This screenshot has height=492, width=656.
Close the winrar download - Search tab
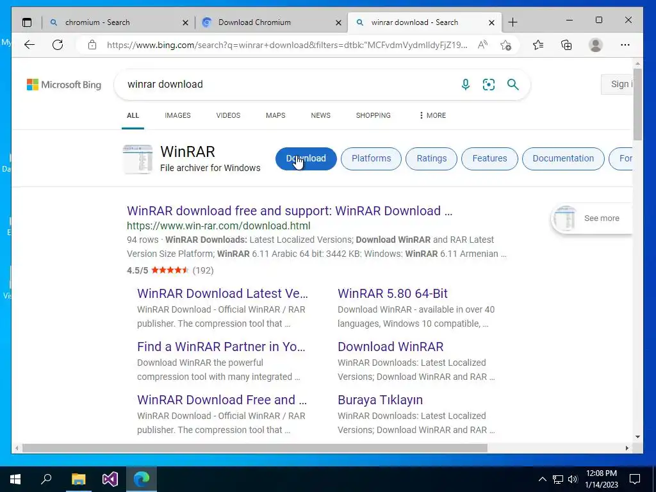tap(491, 22)
